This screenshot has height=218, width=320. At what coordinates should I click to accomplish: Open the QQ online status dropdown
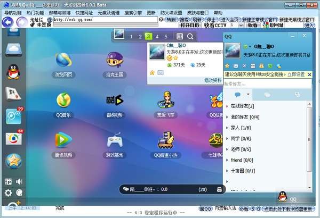pyautogui.click(x=250, y=47)
